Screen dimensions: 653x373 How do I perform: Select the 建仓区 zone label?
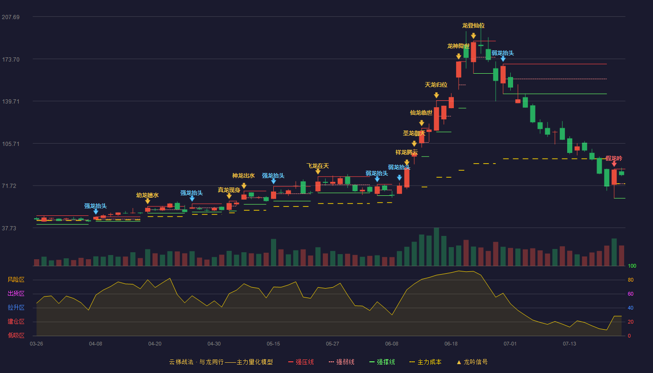[16, 322]
